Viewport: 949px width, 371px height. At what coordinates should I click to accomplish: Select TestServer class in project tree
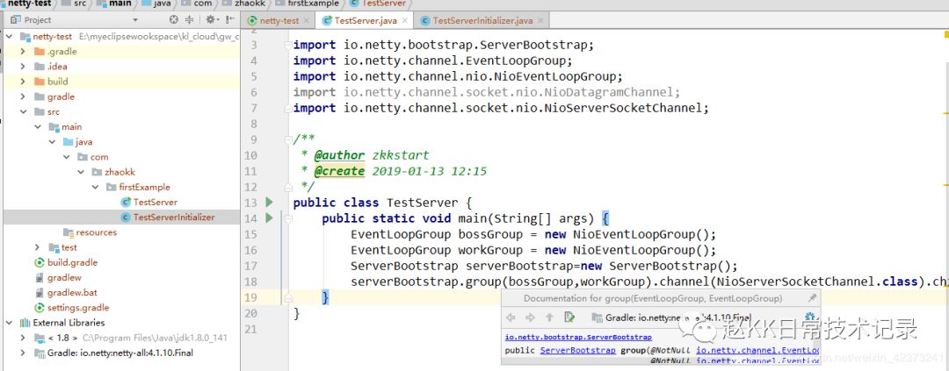(155, 203)
